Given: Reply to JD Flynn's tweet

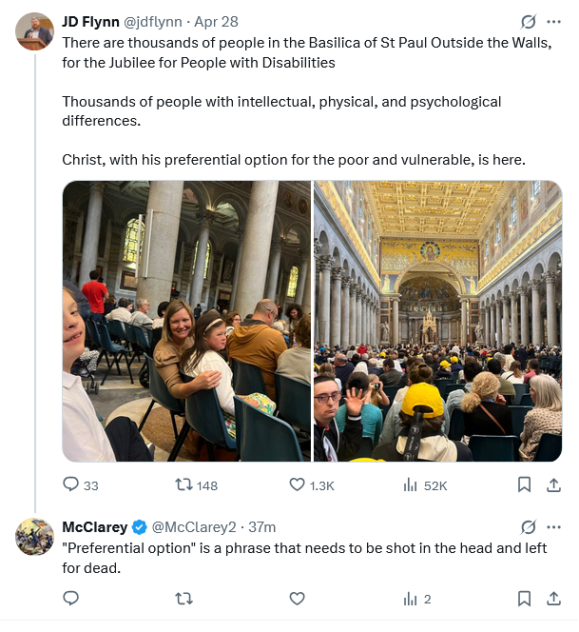Looking at the screenshot, I should pyautogui.click(x=71, y=484).
